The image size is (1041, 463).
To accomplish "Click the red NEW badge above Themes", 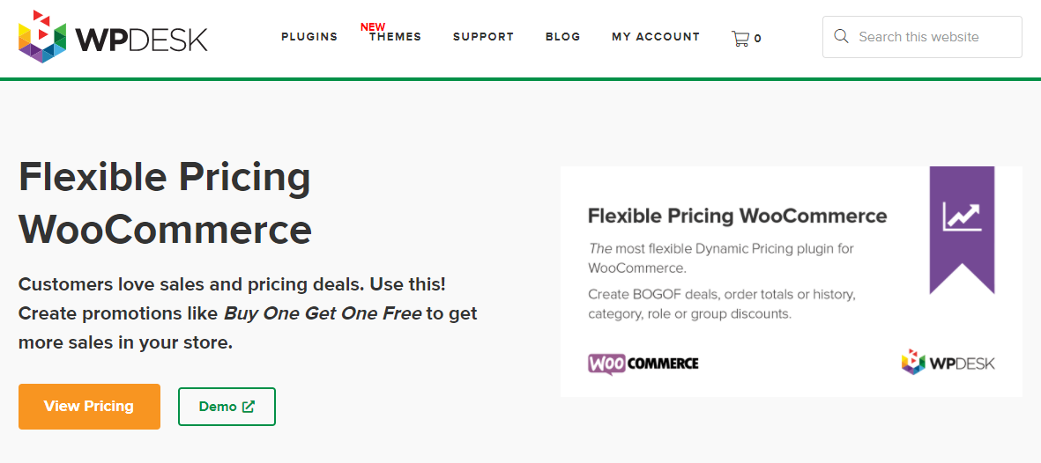I will [373, 27].
